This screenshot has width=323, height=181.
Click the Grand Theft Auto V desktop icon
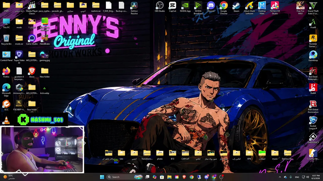coord(313,8)
